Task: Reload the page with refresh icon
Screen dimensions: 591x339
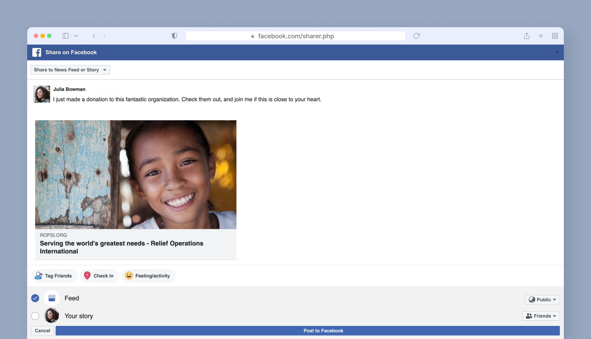Action: [417, 36]
